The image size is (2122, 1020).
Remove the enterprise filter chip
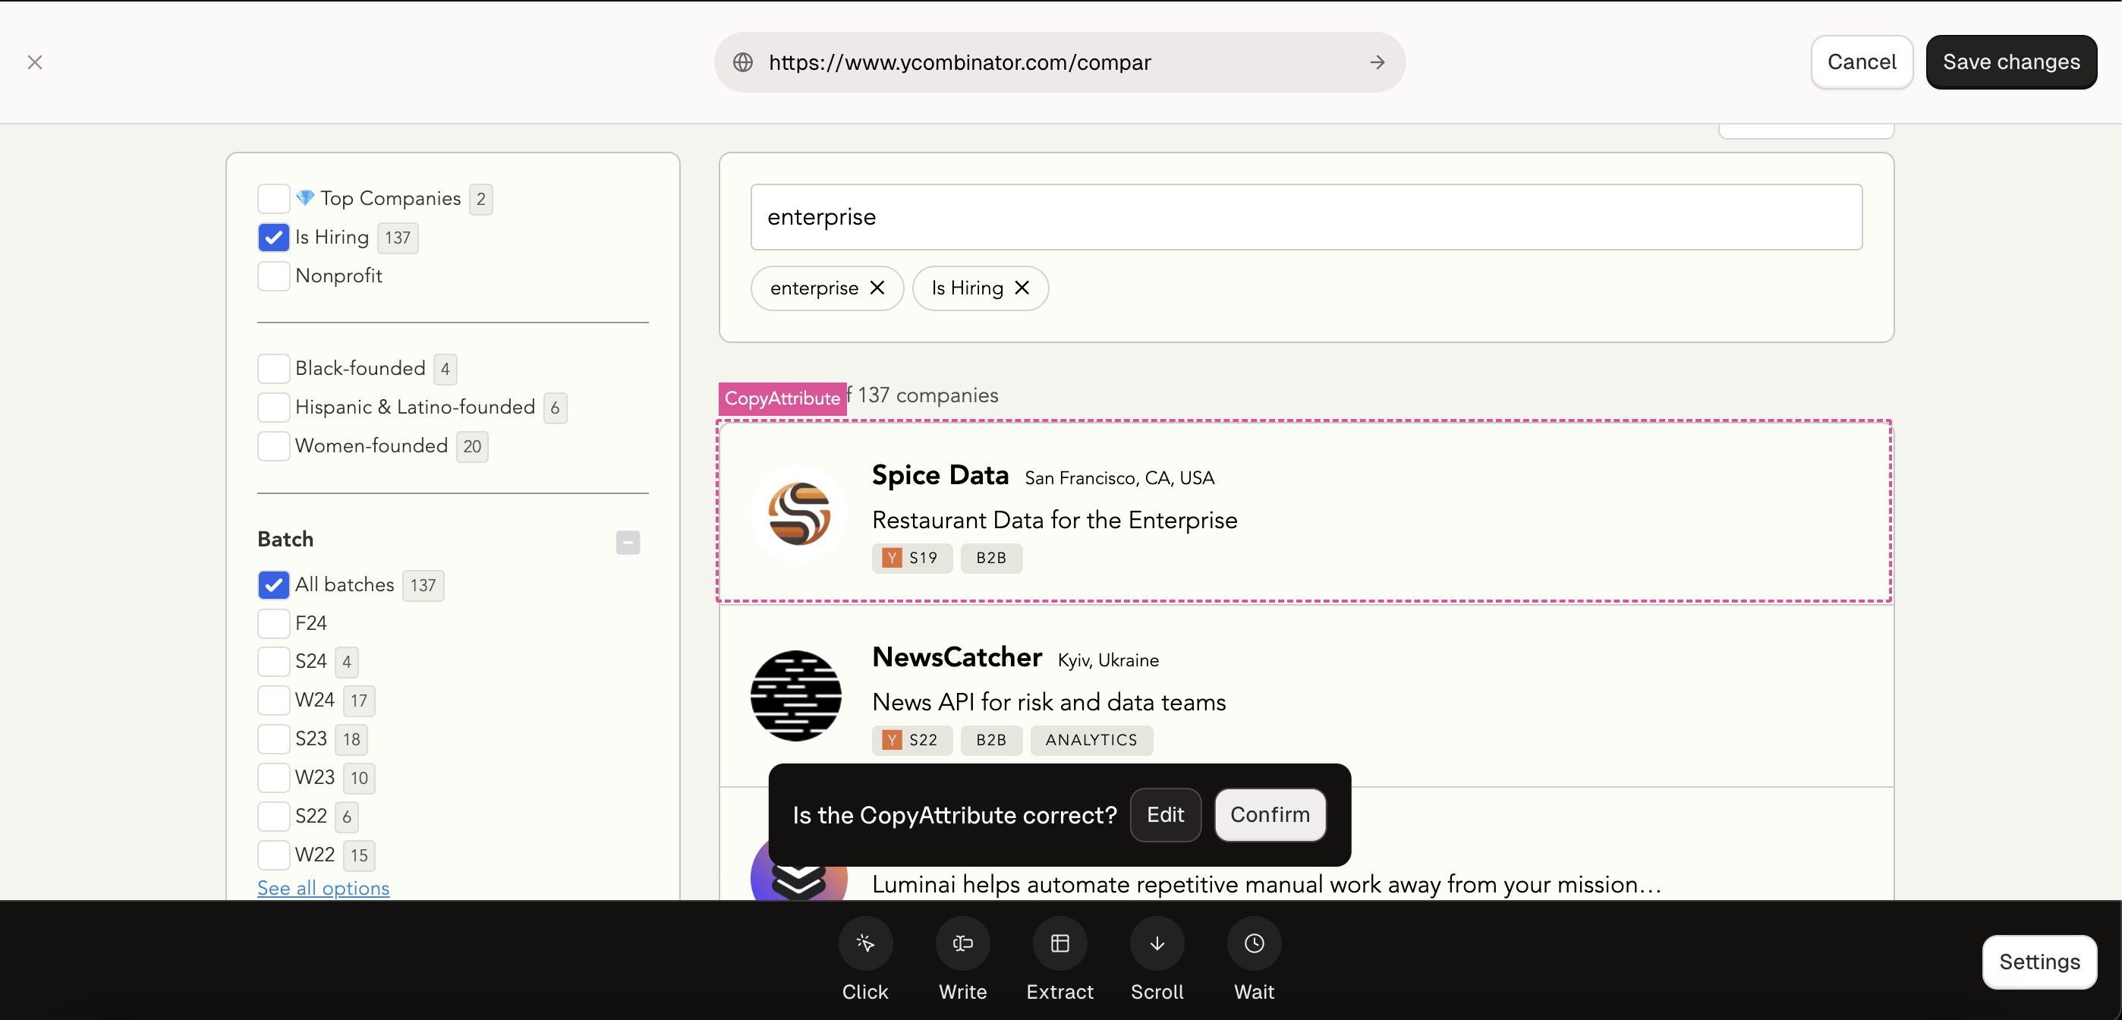click(877, 288)
